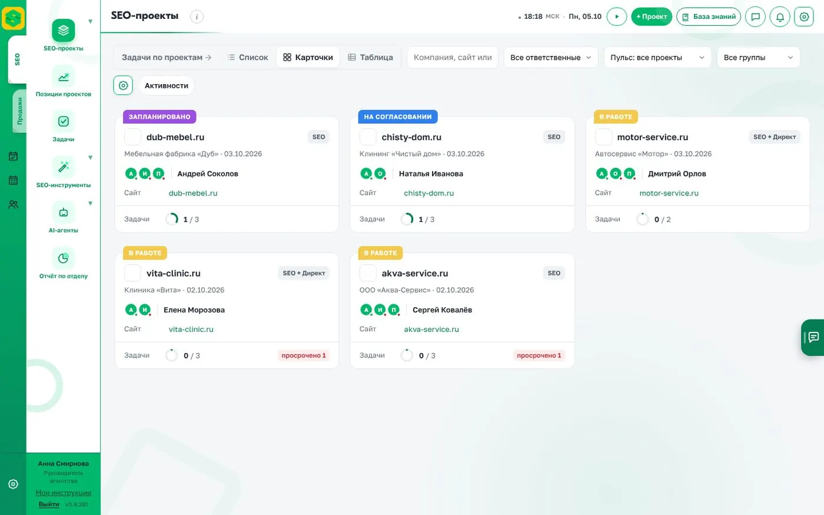Tick the checkbox on vita-clinic.ru card
The width and height of the screenshot is (824, 515).
(x=132, y=273)
